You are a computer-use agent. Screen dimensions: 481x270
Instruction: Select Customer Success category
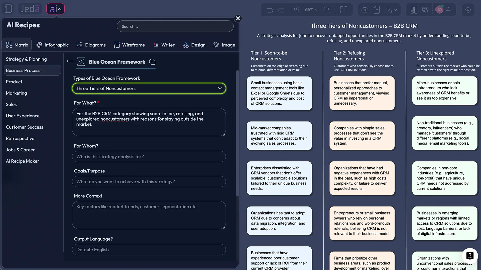click(x=24, y=127)
